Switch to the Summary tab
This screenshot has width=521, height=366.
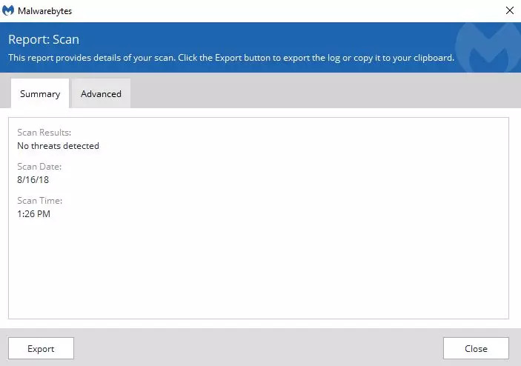40,93
